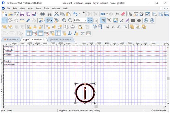Toggle vertical guidelines display

tap(58, 33)
